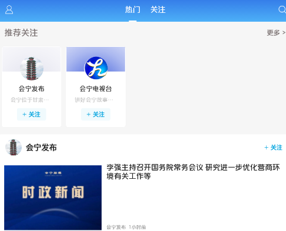Click small pagoda avatar in feed header
This screenshot has width=286, height=231.
[14, 147]
